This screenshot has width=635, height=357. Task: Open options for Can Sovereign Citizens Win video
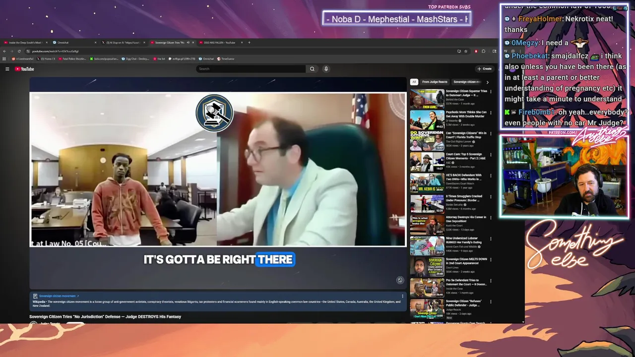pos(491,133)
